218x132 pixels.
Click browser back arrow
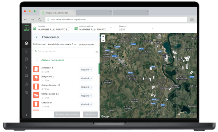click(25, 20)
